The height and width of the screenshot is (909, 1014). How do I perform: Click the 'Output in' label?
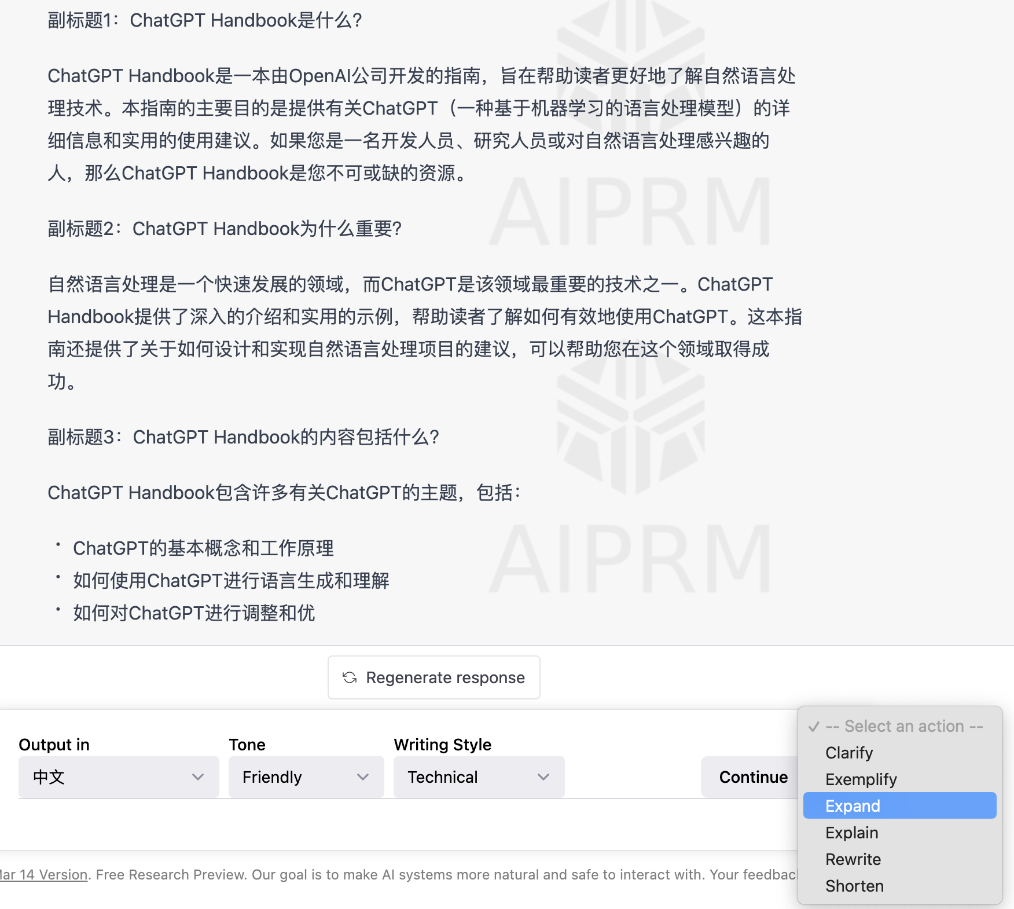pyautogui.click(x=54, y=745)
